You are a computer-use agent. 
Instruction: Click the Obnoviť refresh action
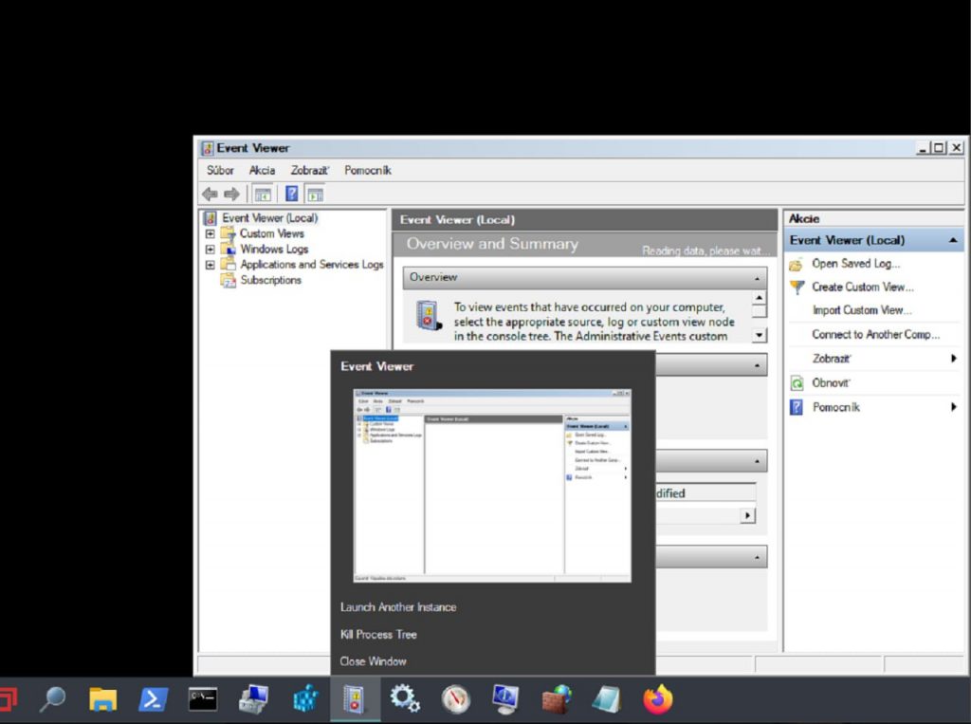click(x=831, y=383)
